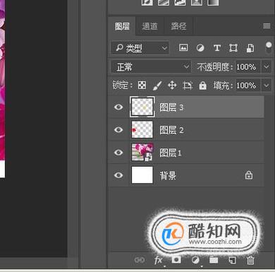Screen dimensions: 275x272
Task: Create a new layer icon
Action: (x=232, y=260)
